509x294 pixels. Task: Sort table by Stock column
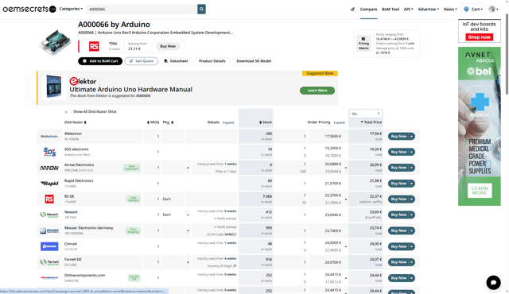tap(266, 122)
